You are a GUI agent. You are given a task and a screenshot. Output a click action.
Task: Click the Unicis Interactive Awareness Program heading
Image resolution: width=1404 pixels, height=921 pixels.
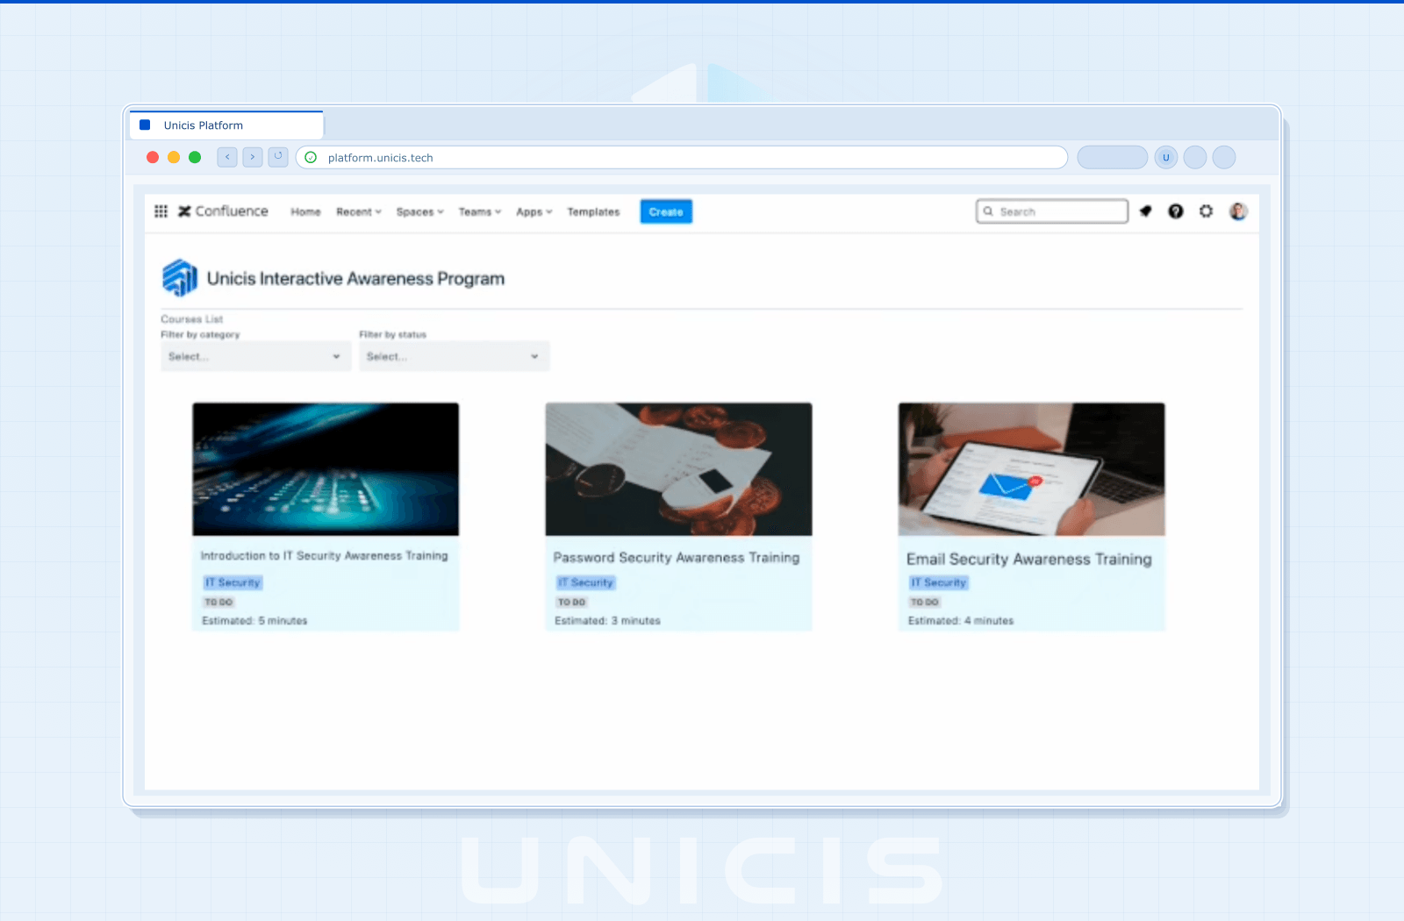coord(355,279)
